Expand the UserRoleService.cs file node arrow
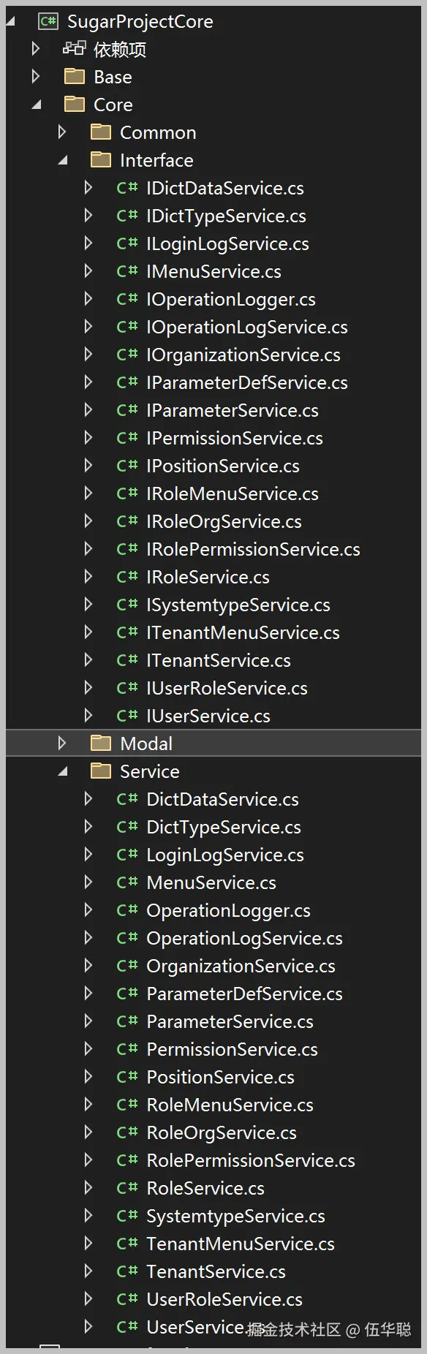The height and width of the screenshot is (1354, 427). (x=88, y=1298)
